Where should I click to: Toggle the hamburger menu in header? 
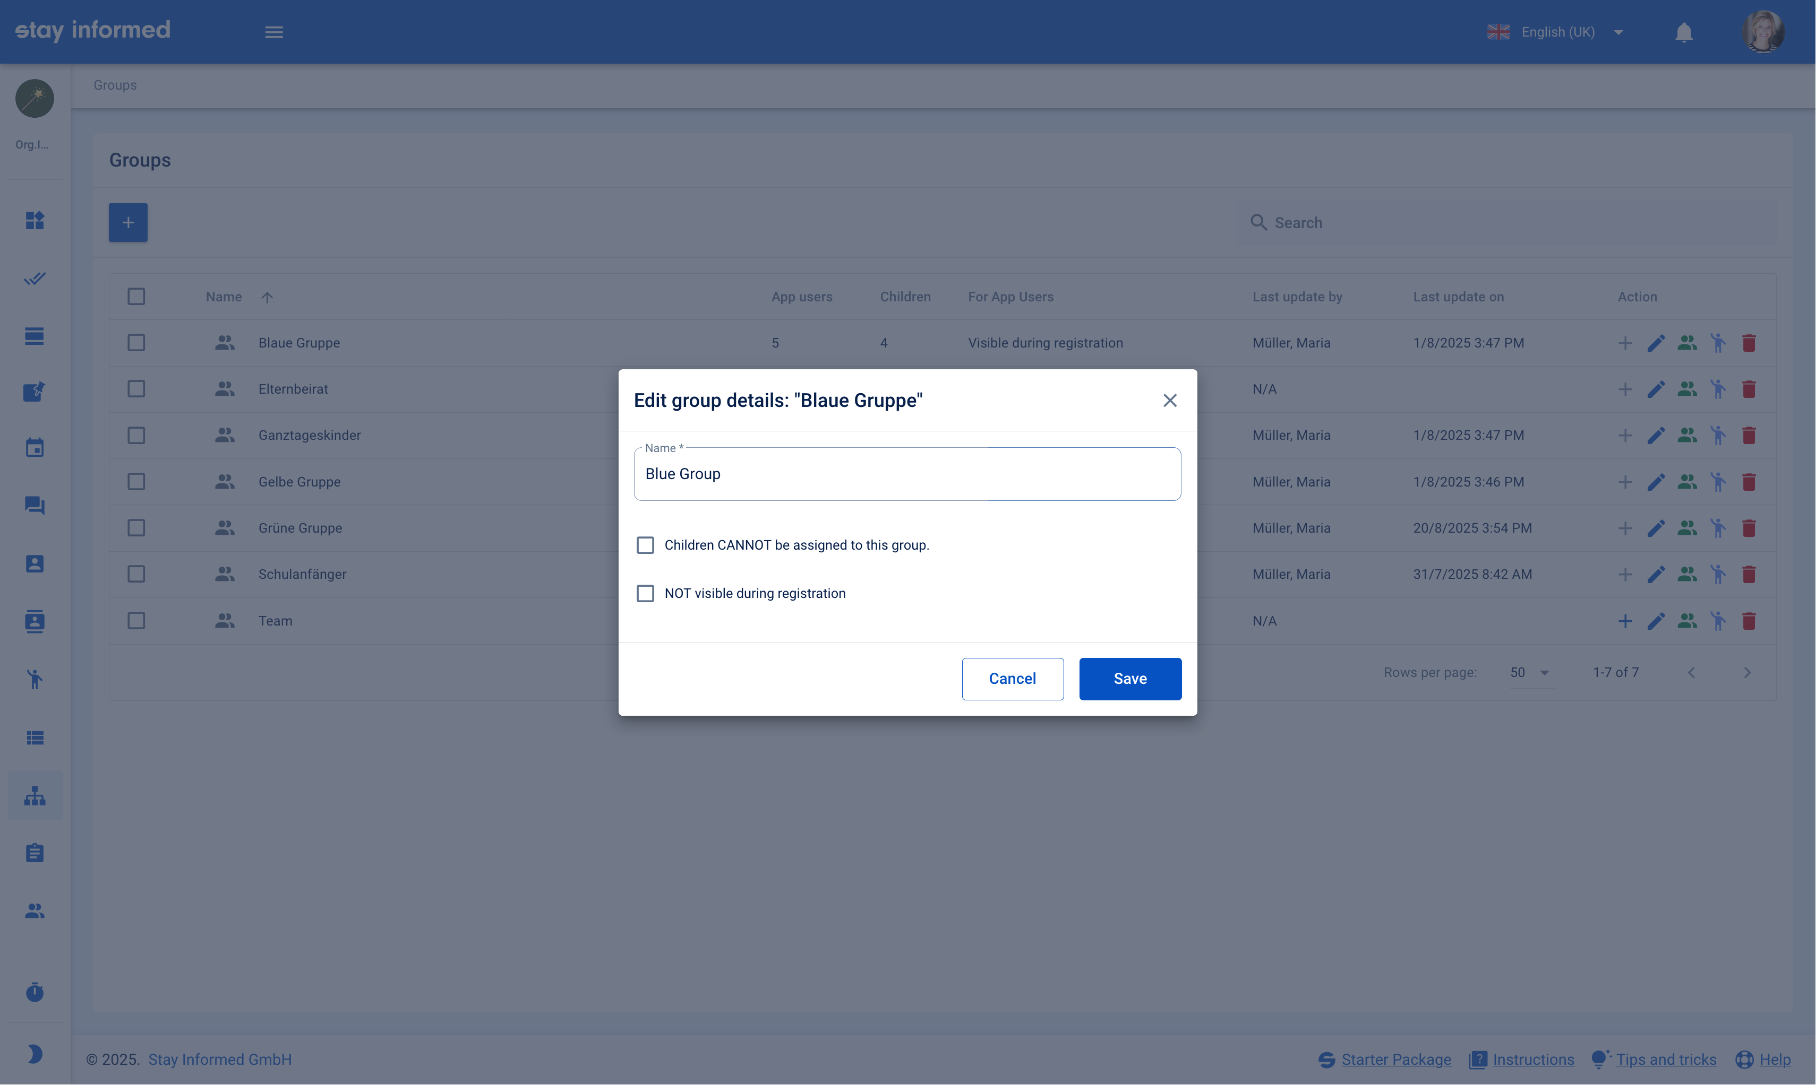pos(273,32)
